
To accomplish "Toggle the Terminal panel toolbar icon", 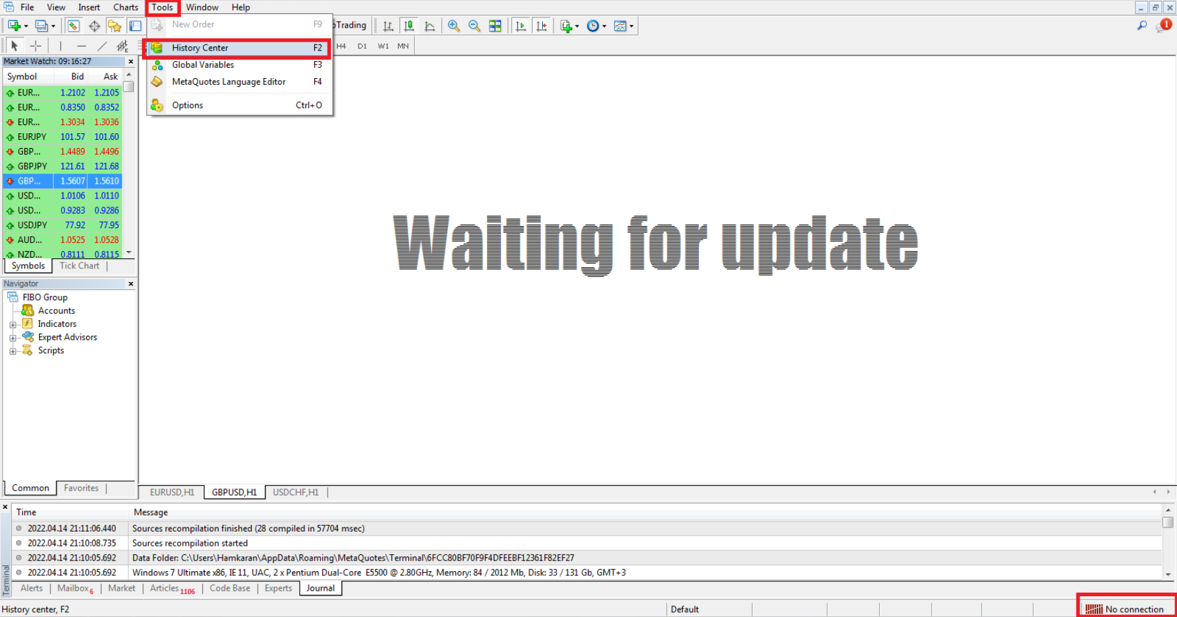I will [135, 26].
